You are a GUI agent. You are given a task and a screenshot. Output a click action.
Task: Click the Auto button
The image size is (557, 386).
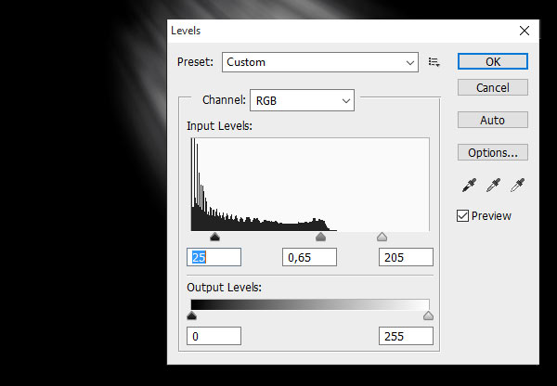[493, 120]
